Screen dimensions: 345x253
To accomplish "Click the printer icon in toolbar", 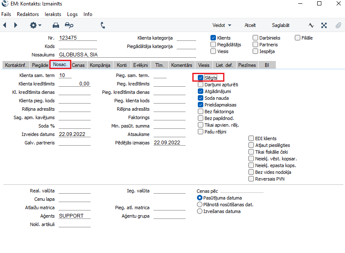I will [56, 25].
